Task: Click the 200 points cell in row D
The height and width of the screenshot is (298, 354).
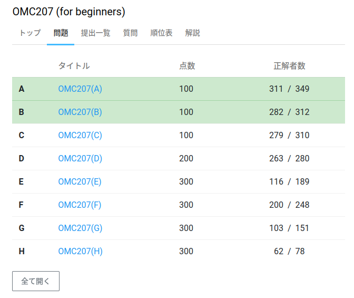Action: click(186, 159)
